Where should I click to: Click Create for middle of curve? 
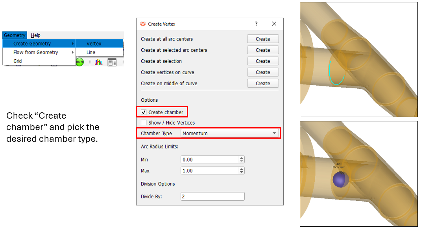coord(263,83)
